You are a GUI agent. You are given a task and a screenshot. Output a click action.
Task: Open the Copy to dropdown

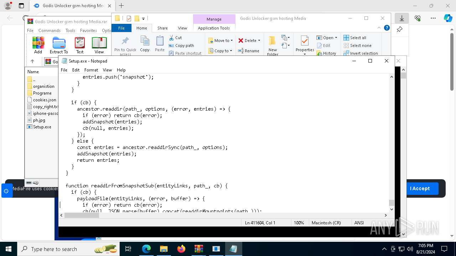click(x=221, y=51)
